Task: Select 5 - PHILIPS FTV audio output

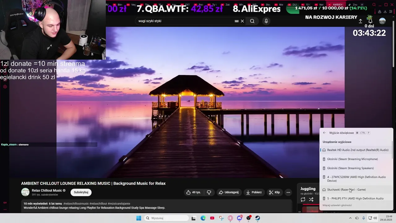Action: coord(356,198)
